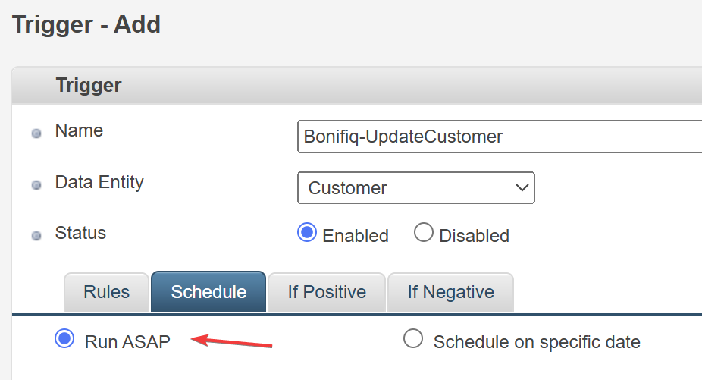The height and width of the screenshot is (380, 702).
Task: Click the Trigger - Add page heading
Action: 86,24
